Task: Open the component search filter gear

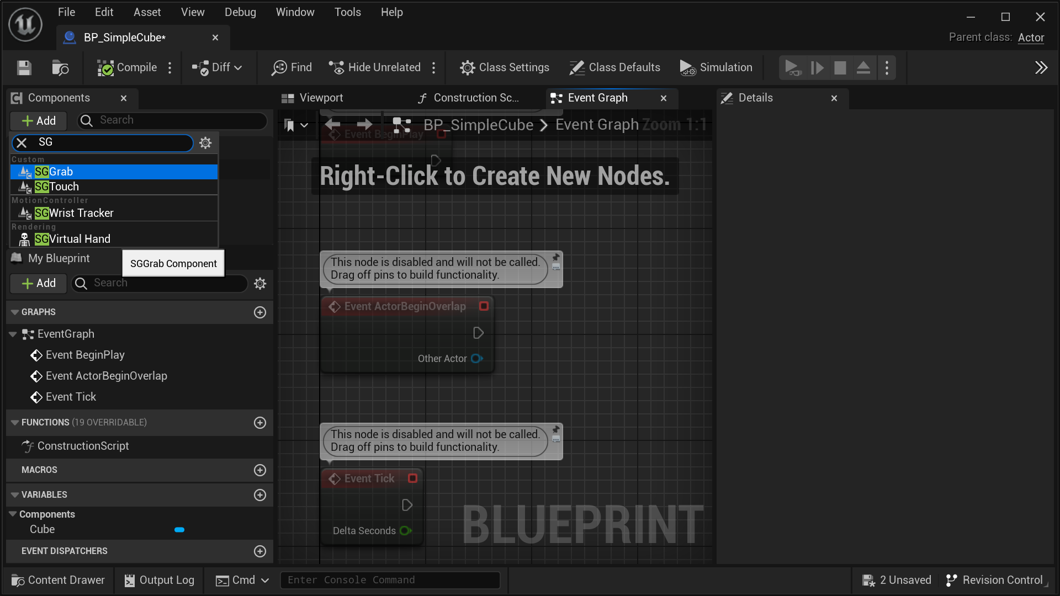Action: coord(205,143)
